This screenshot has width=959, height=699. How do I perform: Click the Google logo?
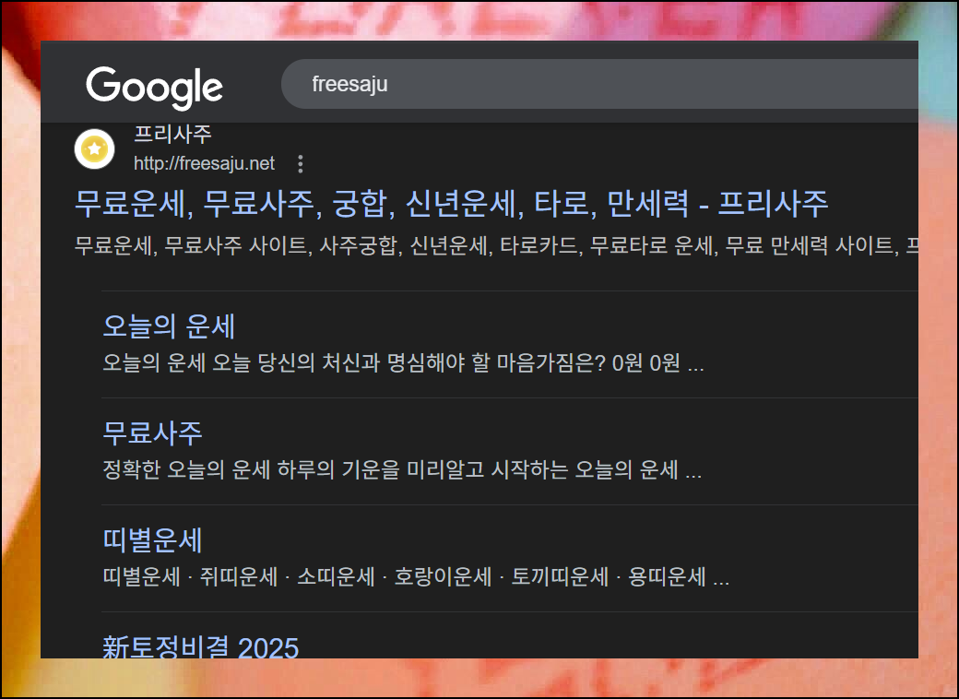click(154, 88)
